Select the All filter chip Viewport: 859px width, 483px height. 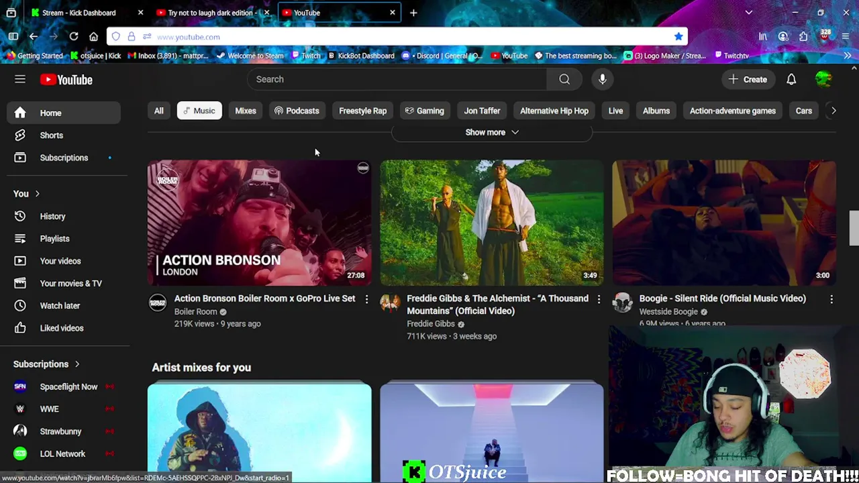tap(159, 111)
